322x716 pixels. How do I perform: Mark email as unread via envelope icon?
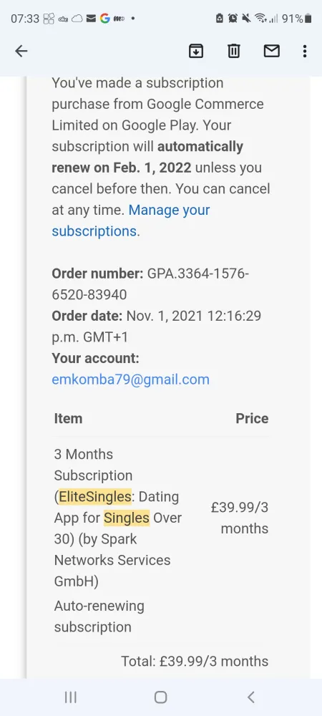pos(271,51)
